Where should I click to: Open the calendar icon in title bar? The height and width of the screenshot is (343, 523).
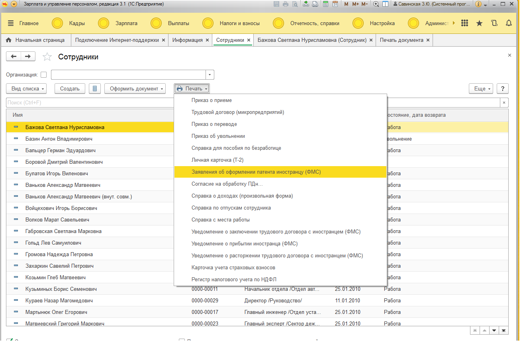(x=335, y=4)
